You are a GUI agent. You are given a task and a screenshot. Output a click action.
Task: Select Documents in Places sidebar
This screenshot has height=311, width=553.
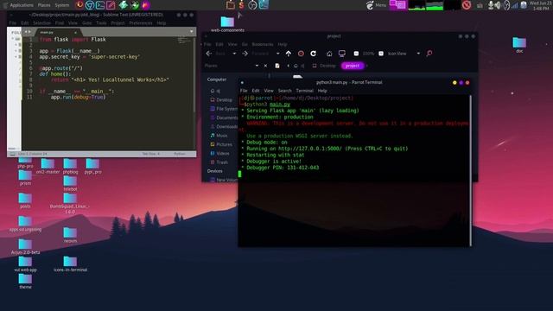click(x=224, y=117)
